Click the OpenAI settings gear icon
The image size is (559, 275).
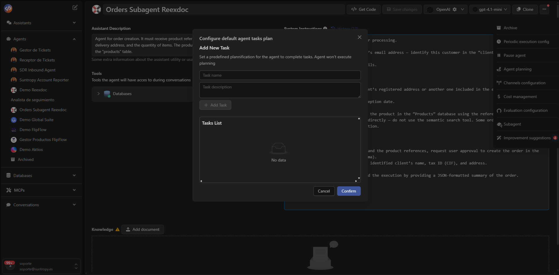tap(455, 9)
